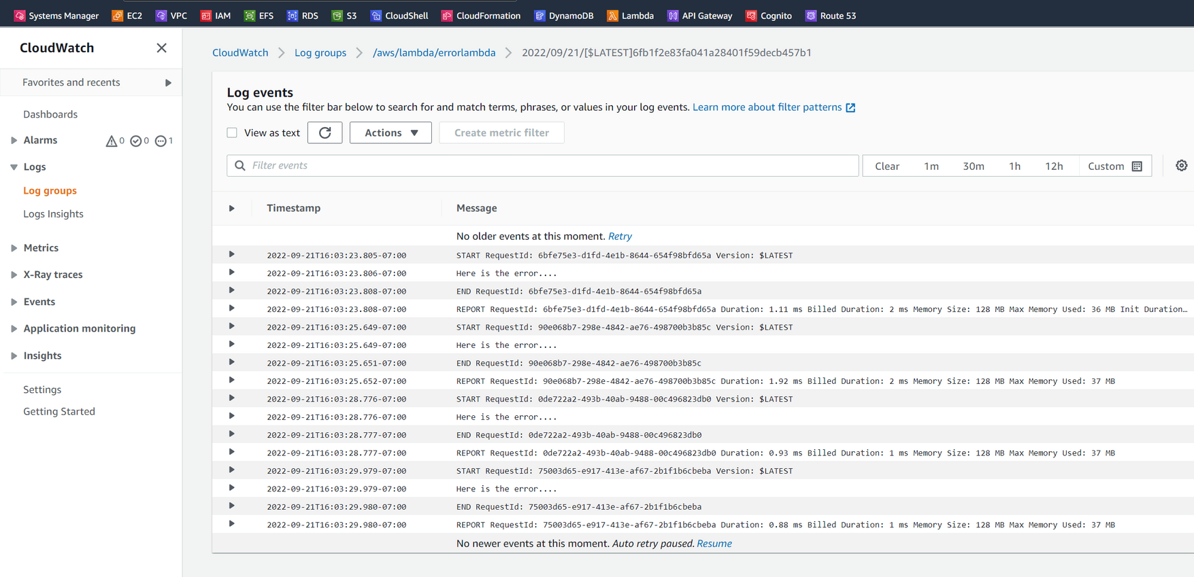Click Create metric filter button
This screenshot has width=1194, height=577.
501,133
